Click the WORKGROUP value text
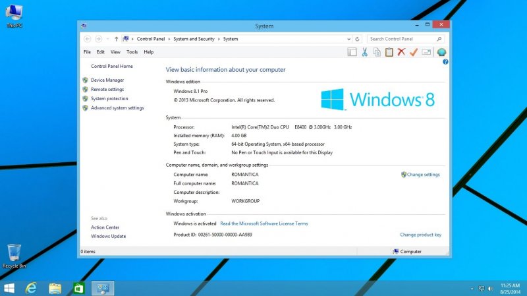 coord(245,201)
